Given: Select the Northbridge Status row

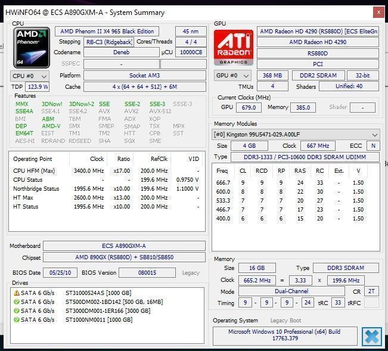Looking at the screenshot, I should tap(107, 189).
